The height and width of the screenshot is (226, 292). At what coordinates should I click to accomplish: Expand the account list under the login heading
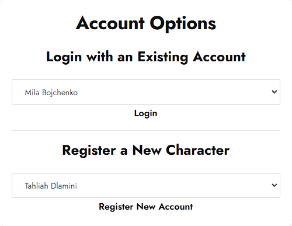(146, 92)
